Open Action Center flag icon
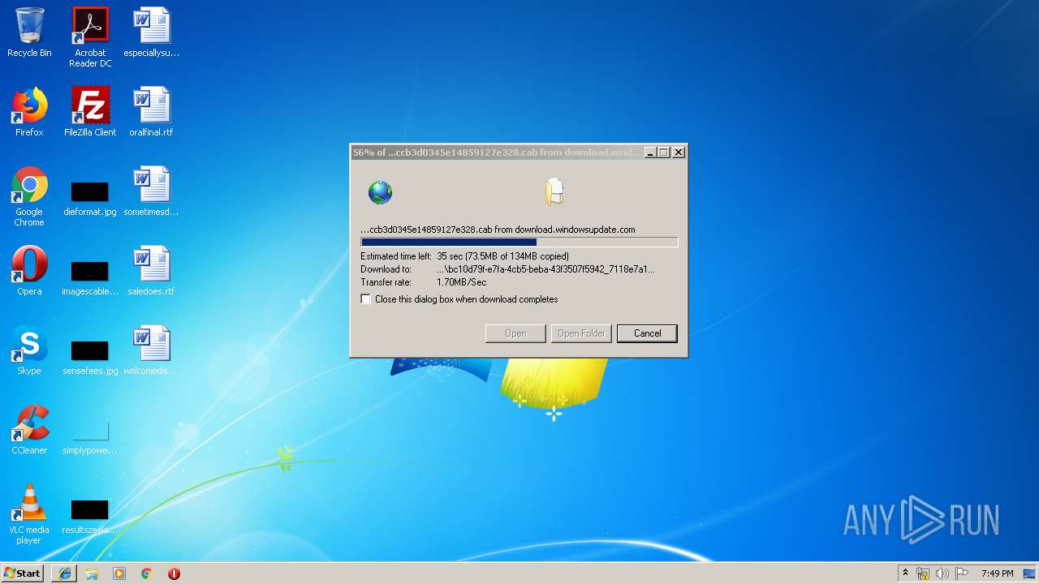The image size is (1039, 584). [x=962, y=573]
